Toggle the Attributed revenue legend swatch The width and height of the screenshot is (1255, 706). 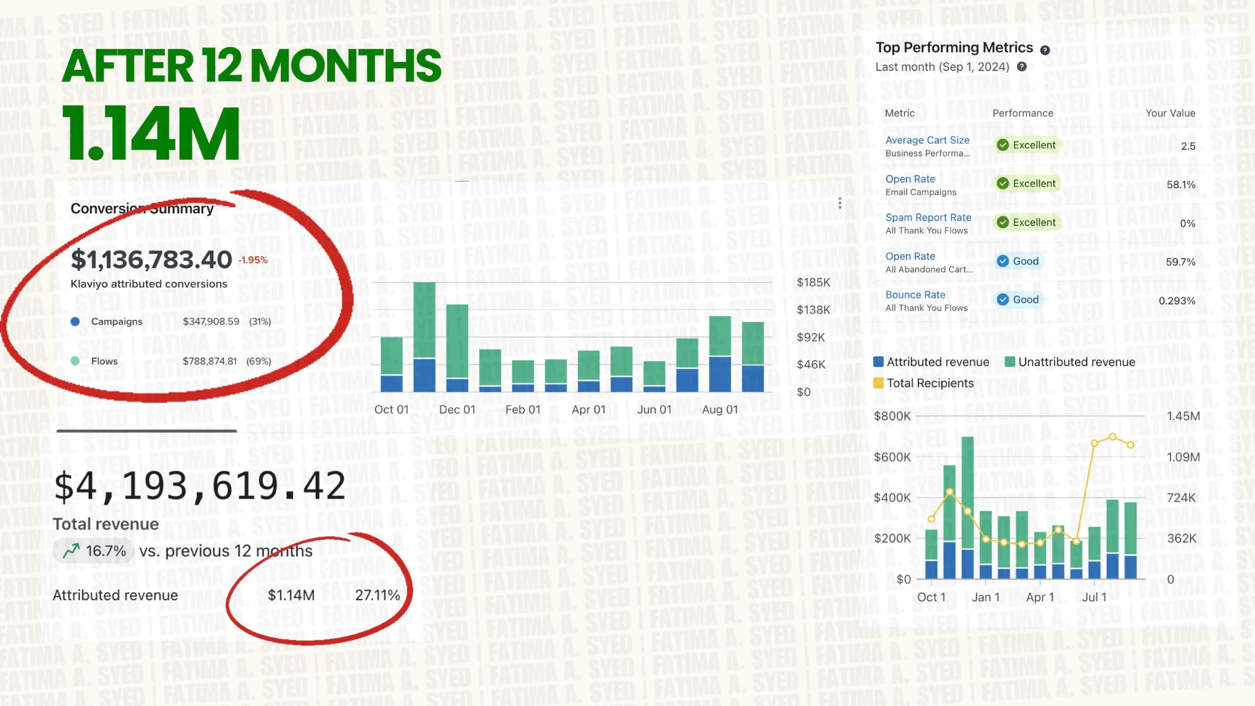coord(878,362)
